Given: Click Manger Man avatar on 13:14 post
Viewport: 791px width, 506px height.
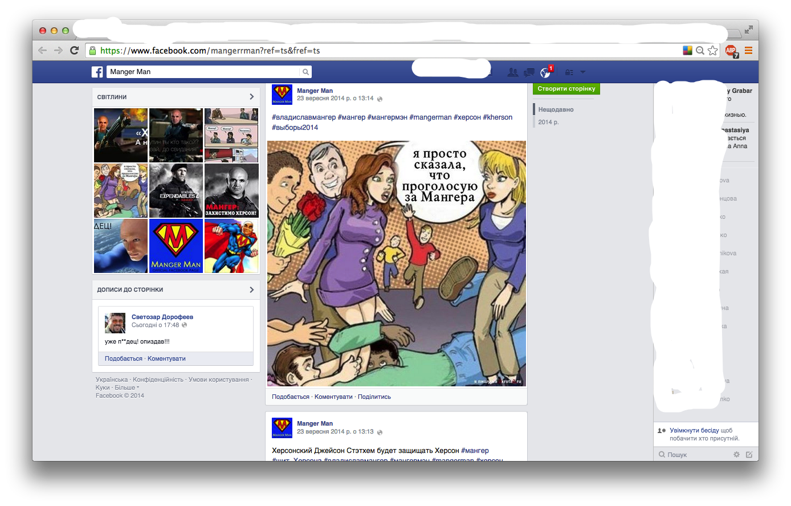Looking at the screenshot, I should (282, 95).
